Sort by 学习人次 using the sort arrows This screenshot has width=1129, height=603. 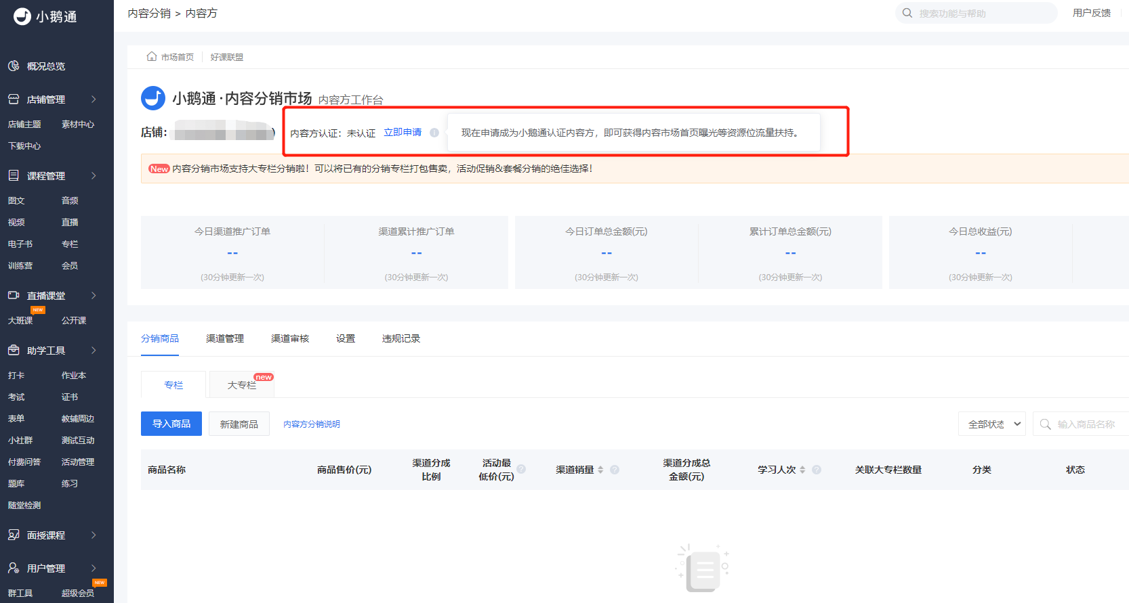click(x=802, y=470)
